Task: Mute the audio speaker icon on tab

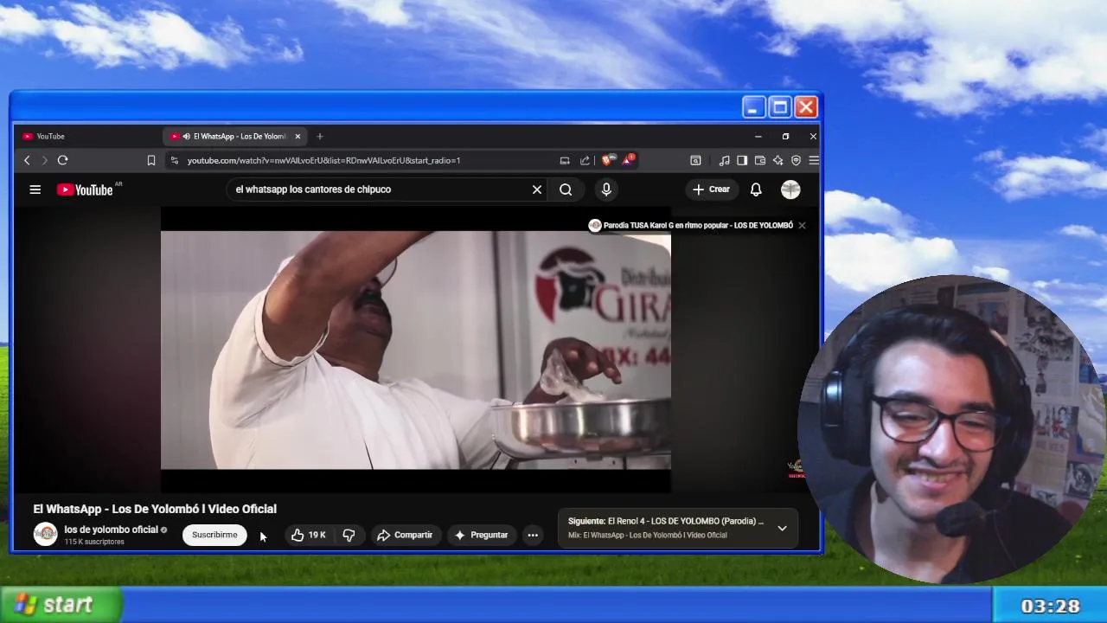Action: coord(186,136)
